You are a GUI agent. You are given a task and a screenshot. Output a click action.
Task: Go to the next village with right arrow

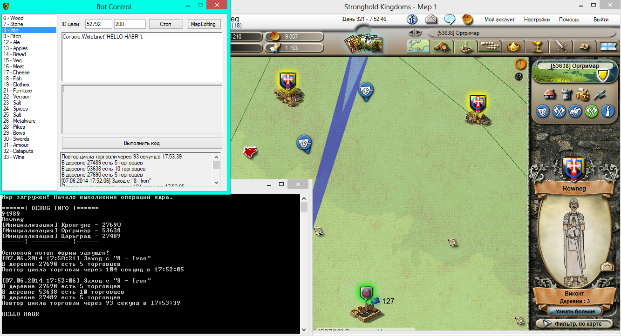pos(418,33)
